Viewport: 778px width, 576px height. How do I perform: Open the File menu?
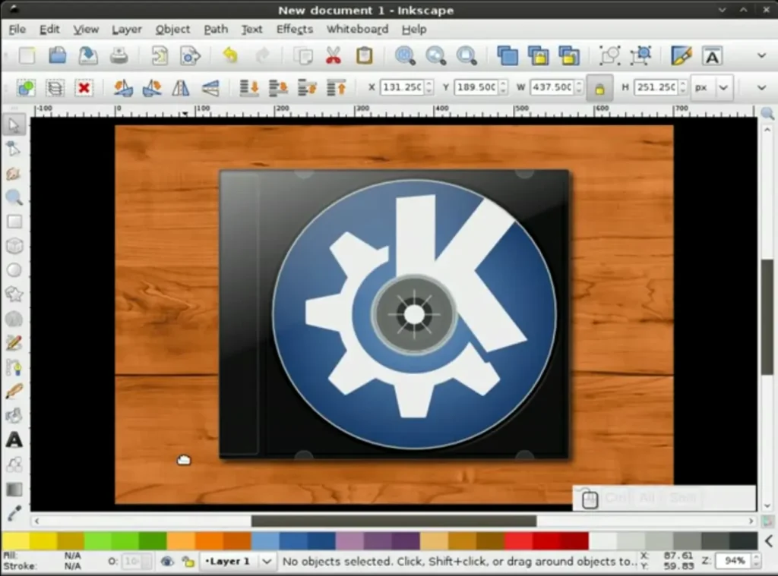[17, 30]
